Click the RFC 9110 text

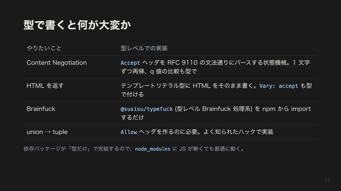click(x=182, y=63)
